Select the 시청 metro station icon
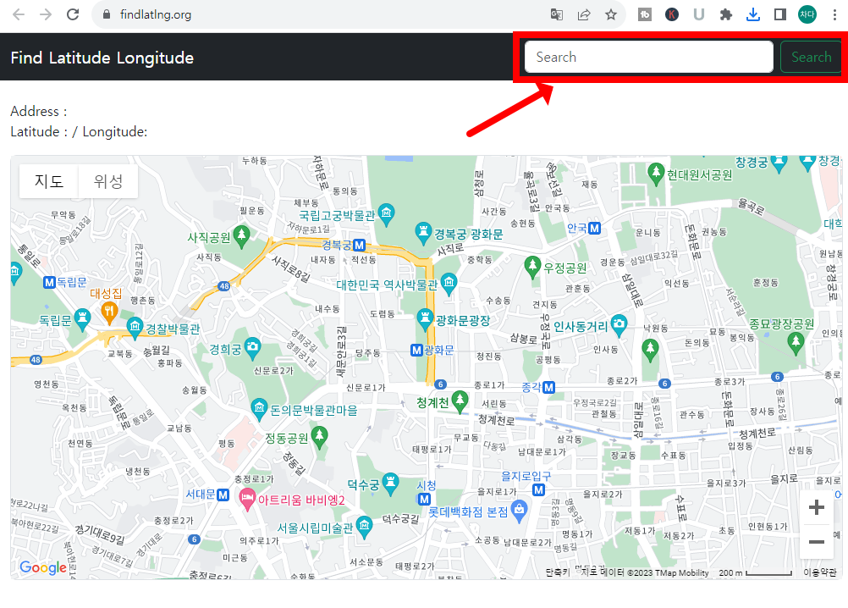 tap(425, 500)
